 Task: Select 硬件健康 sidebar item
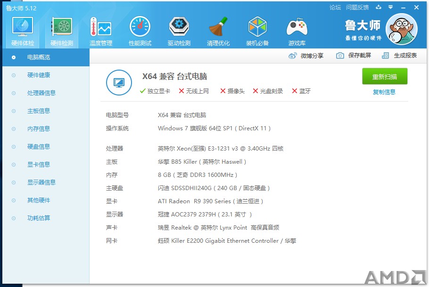click(46, 75)
